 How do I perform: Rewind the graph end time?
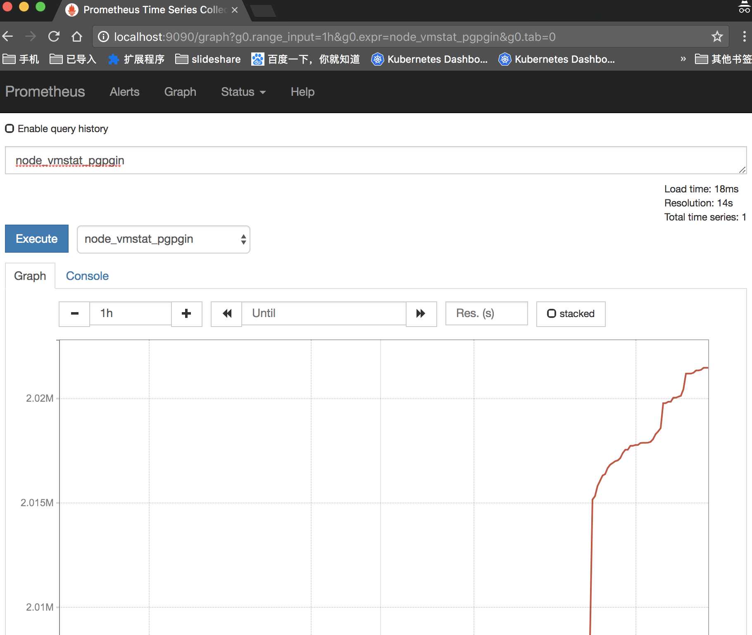point(226,314)
